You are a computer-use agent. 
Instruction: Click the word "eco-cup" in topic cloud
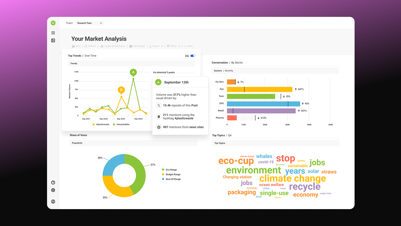pyautogui.click(x=236, y=161)
